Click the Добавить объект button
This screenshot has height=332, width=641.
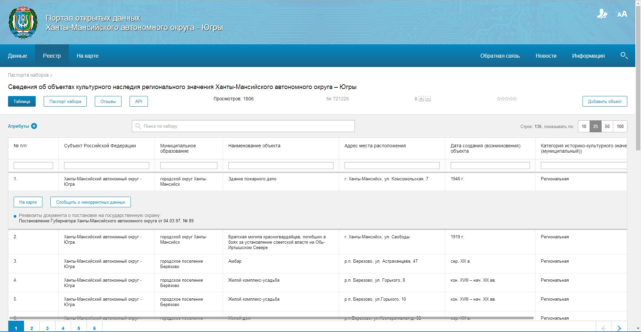click(x=605, y=101)
